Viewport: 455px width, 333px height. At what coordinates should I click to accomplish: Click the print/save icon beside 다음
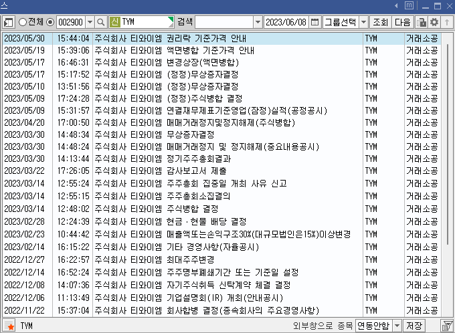click(x=421, y=22)
